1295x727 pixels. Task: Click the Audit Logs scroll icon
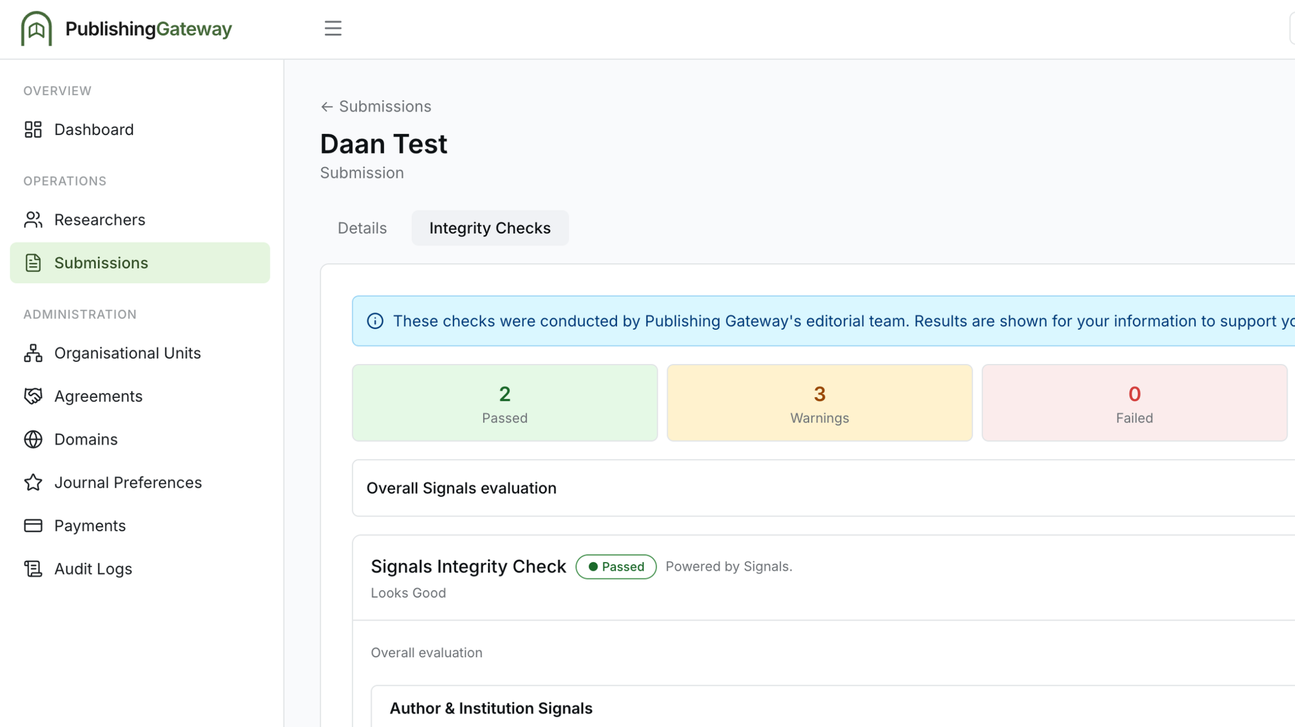coord(33,569)
